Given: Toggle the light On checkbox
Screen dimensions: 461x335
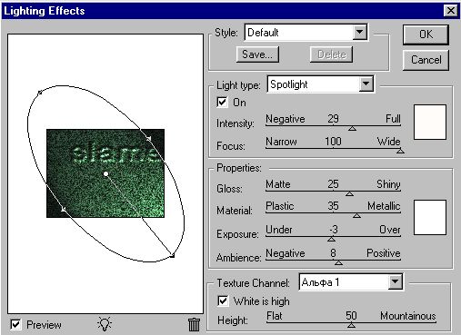Looking at the screenshot, I should [x=222, y=103].
